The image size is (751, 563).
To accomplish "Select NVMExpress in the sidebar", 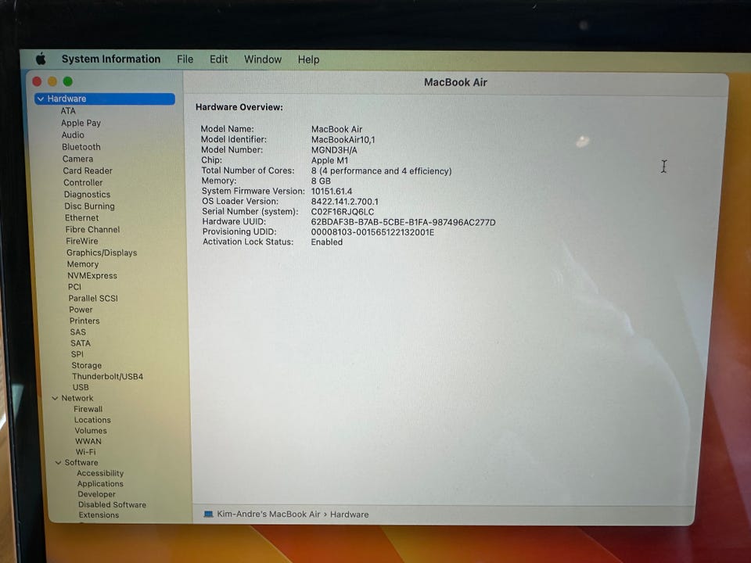I will pyautogui.click(x=92, y=276).
